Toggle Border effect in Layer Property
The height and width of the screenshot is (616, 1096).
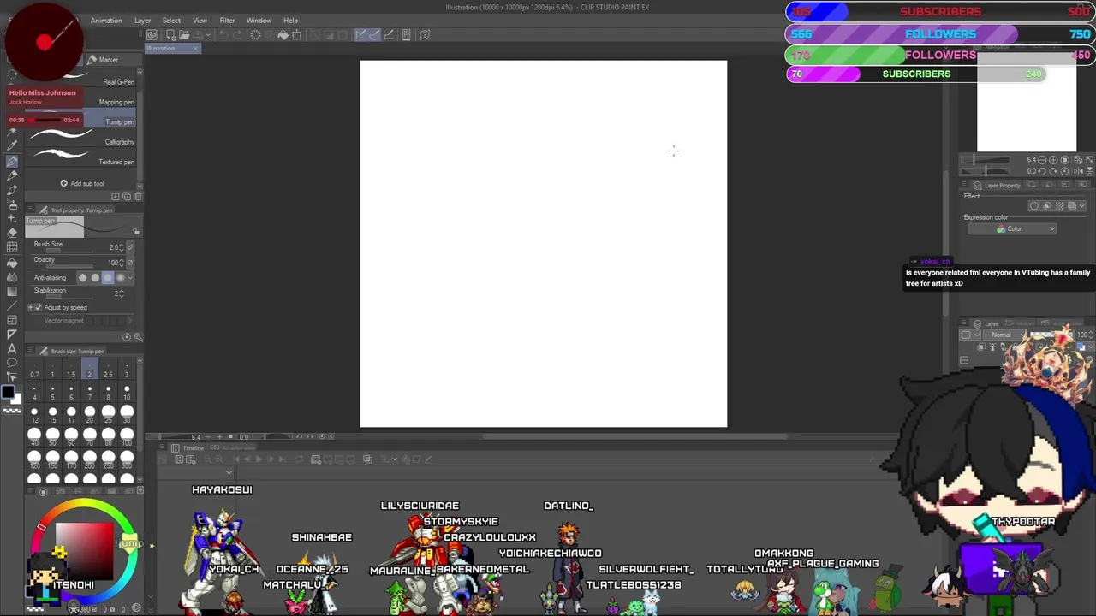[1034, 206]
